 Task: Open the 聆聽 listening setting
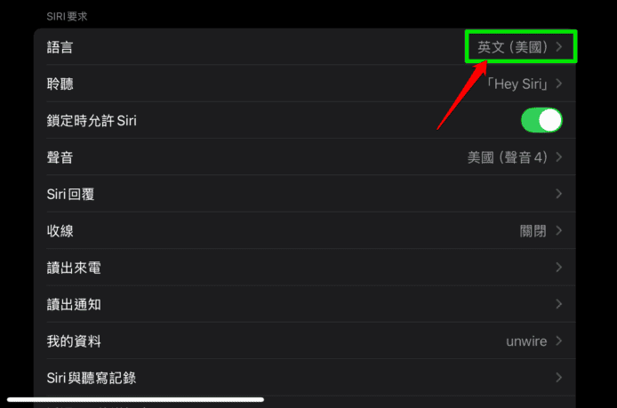[x=305, y=84]
